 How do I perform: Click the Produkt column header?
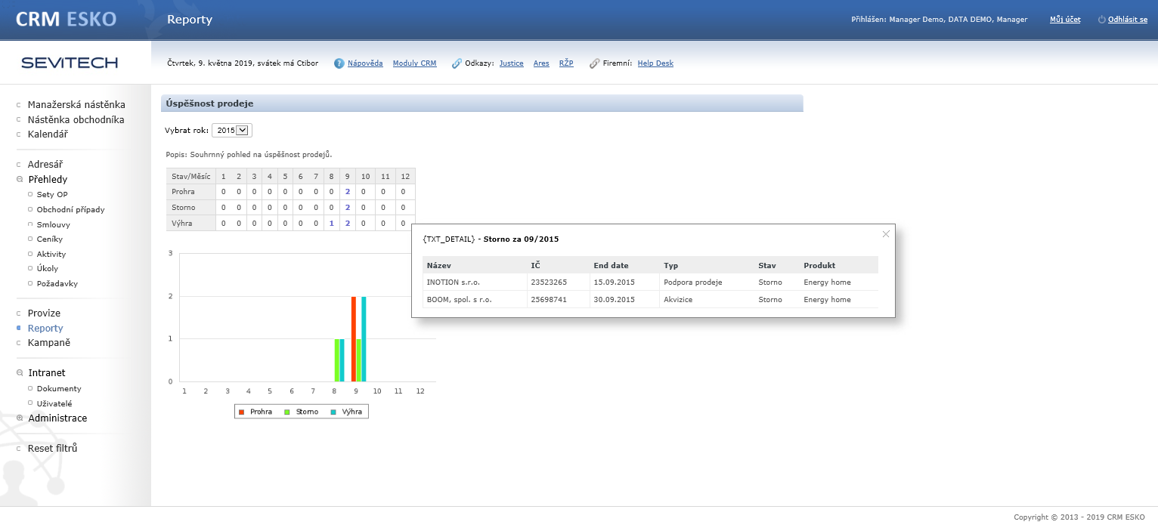coord(819,266)
